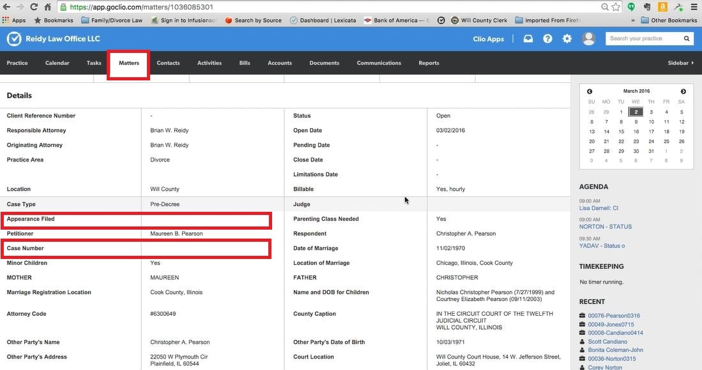The image size is (702, 370).
Task: Reload the page with the refresh icon
Action: (33, 7)
